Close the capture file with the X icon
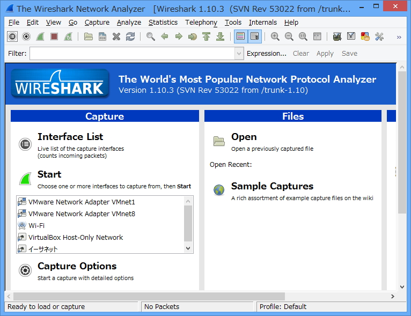 tap(116, 36)
